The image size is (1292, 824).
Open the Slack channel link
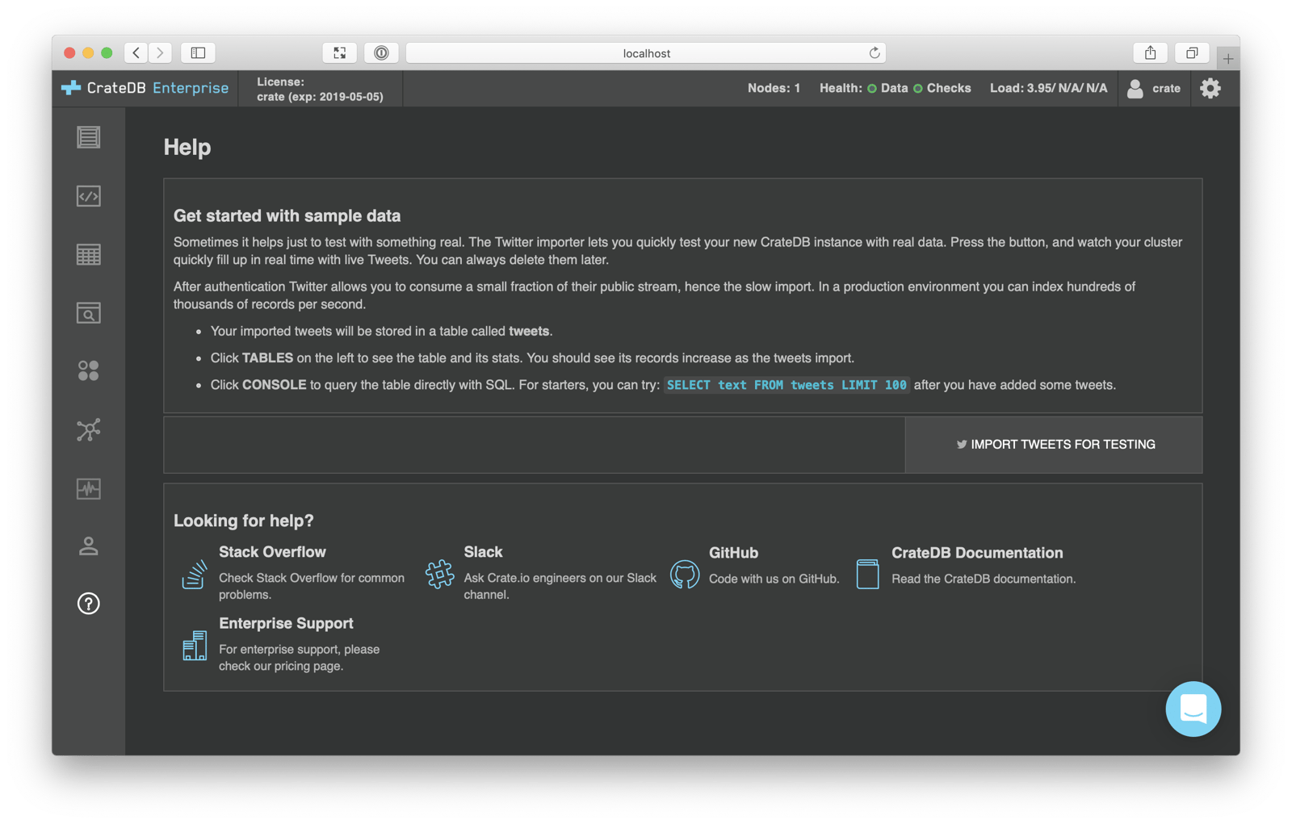[483, 552]
